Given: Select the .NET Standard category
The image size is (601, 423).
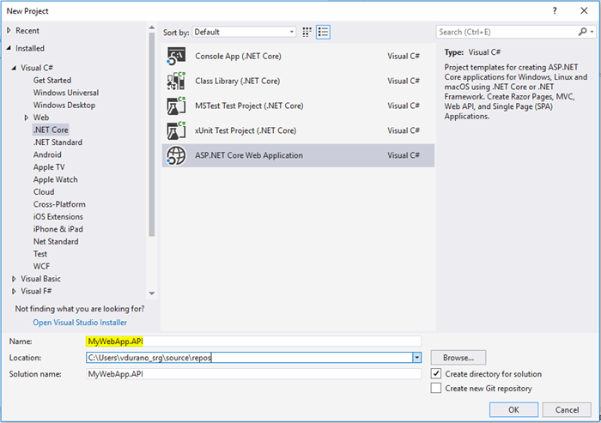Looking at the screenshot, I should click(58, 142).
